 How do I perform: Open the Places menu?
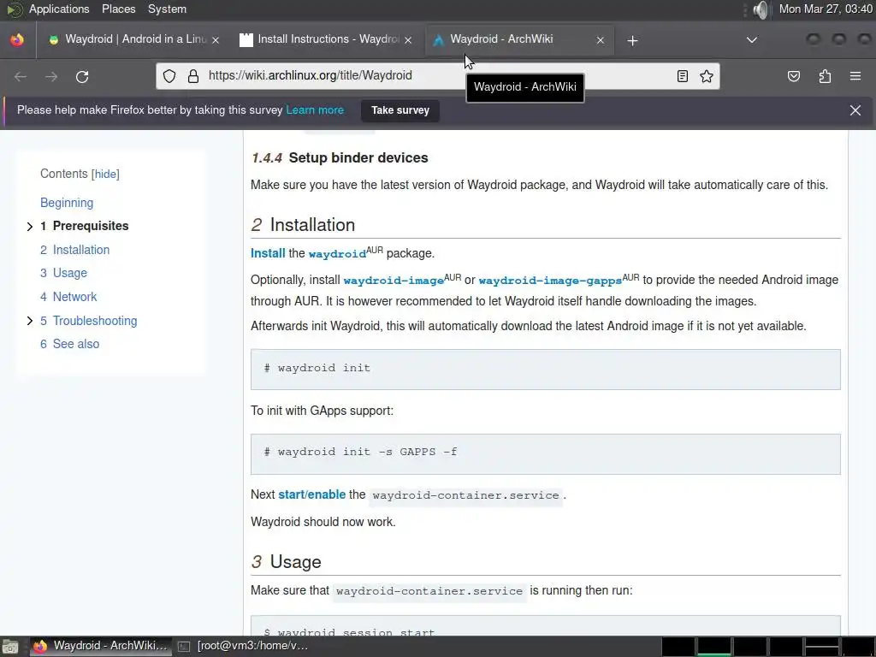point(118,9)
